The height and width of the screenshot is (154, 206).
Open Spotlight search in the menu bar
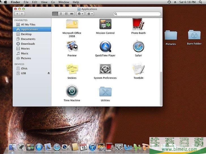pos(200,2)
